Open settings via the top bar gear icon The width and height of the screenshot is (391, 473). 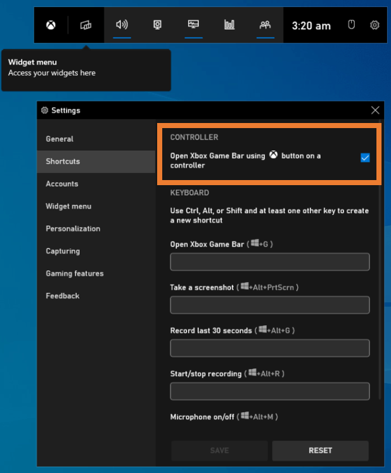coord(375,25)
